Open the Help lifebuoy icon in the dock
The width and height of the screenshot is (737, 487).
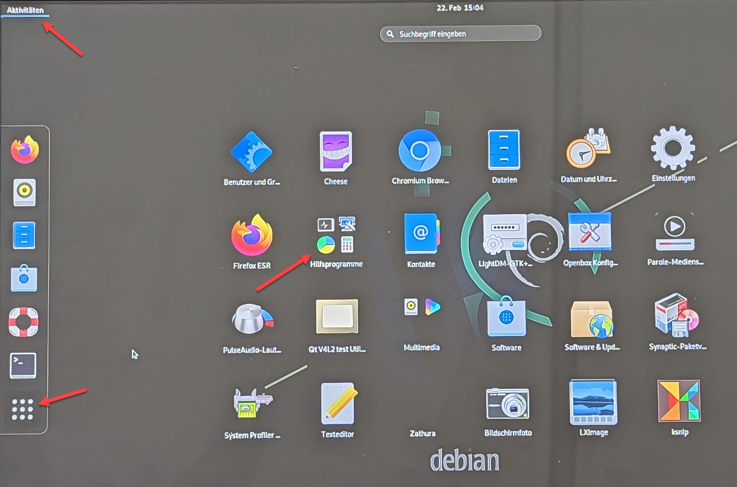click(23, 322)
